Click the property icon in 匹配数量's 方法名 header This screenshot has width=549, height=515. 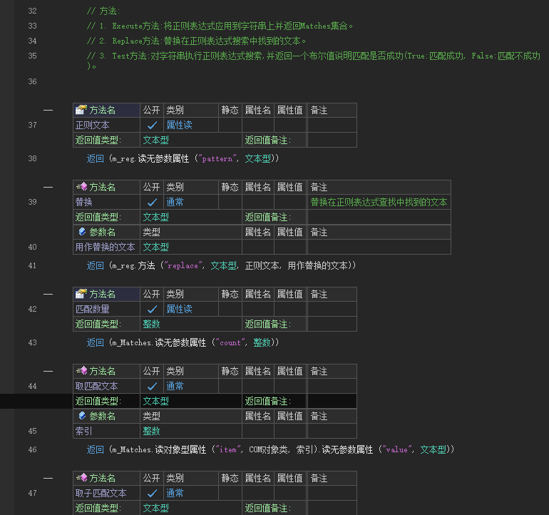pyautogui.click(x=81, y=295)
